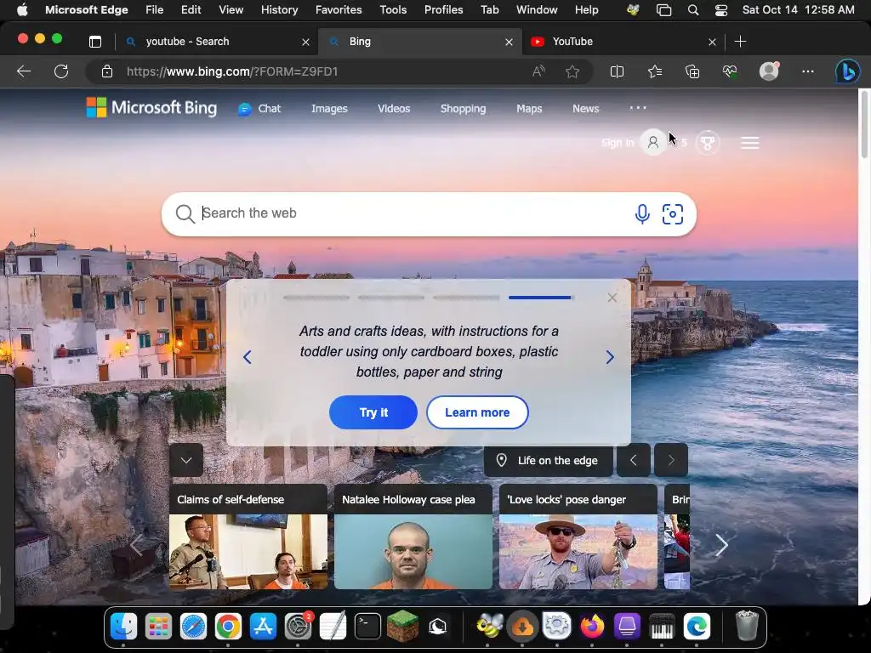871x653 pixels.
Task: Open the split screen icon
Action: coord(617,71)
